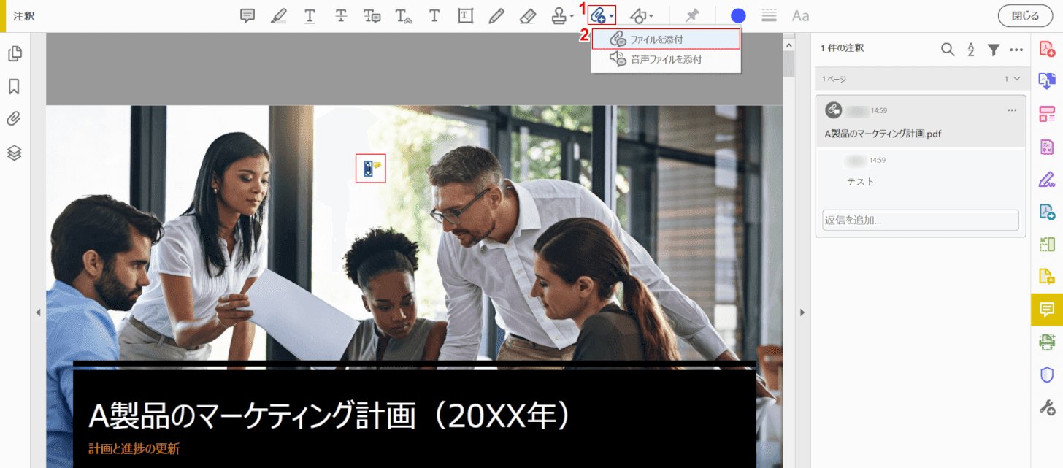
Task: Click the 1 件の注釈 header text
Action: [843, 48]
